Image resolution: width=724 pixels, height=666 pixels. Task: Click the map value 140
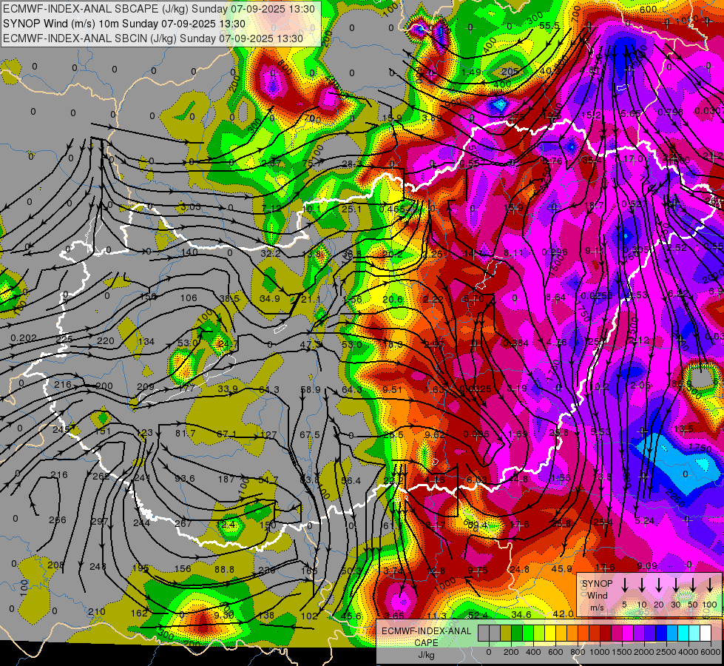(x=189, y=252)
